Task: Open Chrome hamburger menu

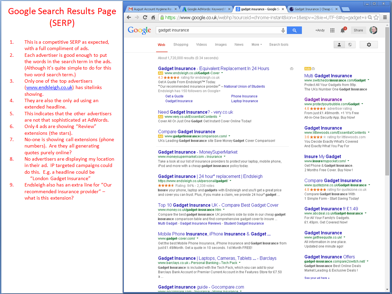Action: pos(385,17)
